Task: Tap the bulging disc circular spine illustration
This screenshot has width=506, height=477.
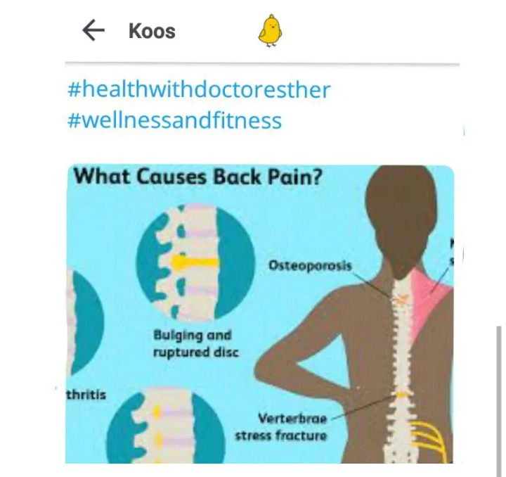Action: 195,262
